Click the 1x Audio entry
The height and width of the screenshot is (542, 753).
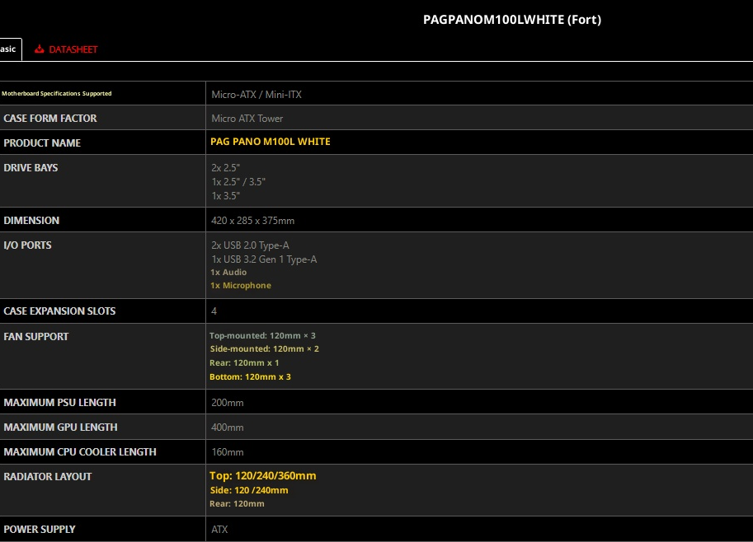point(228,272)
